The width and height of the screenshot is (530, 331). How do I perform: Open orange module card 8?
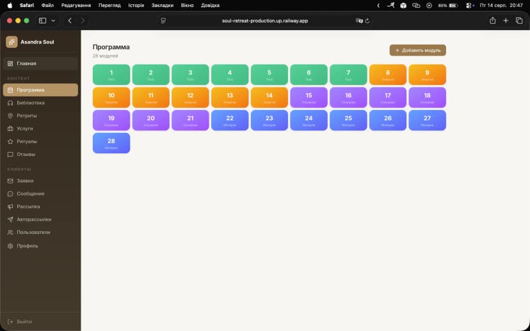(x=388, y=75)
